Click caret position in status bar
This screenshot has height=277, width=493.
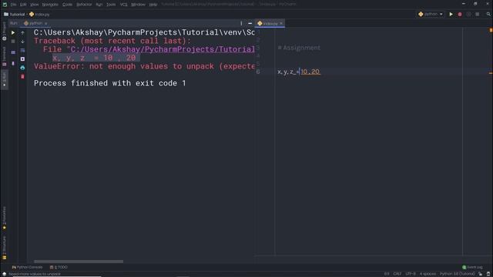tap(387, 274)
